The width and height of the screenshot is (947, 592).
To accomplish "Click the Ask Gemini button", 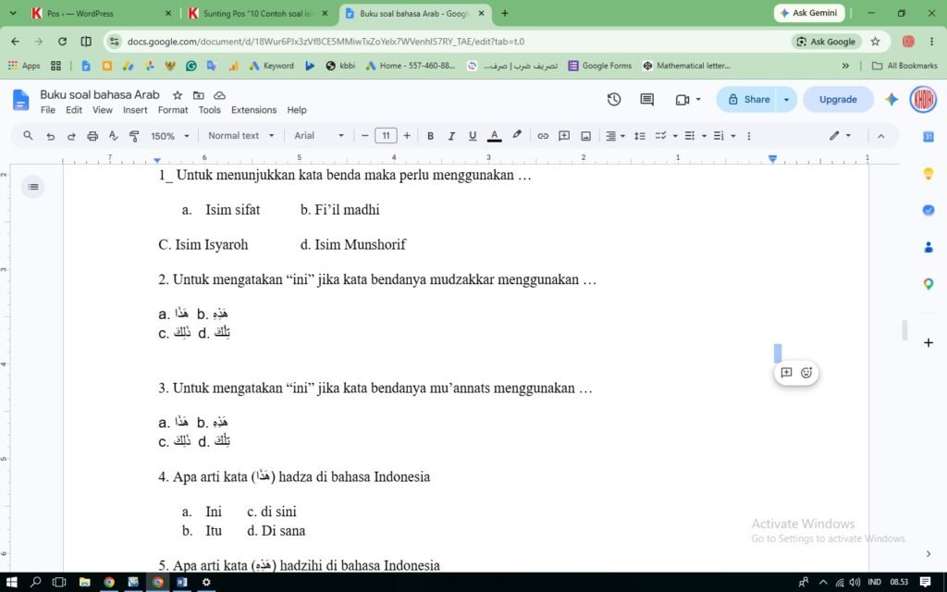I will click(808, 13).
